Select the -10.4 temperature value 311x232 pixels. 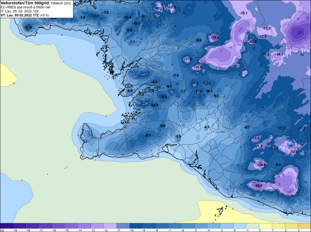pyautogui.click(x=127, y=17)
